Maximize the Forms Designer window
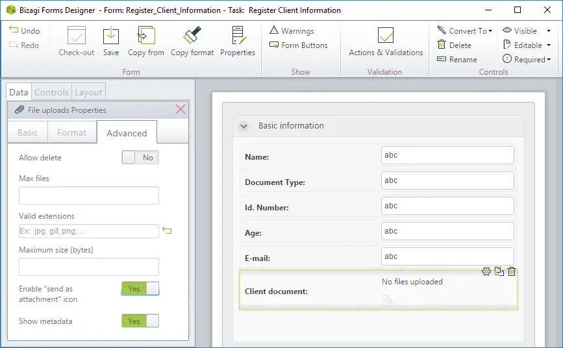 [x=518, y=10]
